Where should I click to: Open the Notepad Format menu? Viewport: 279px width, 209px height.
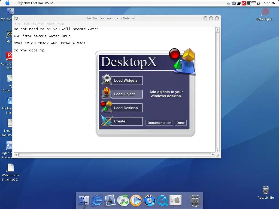tap(38, 24)
